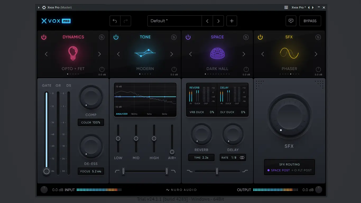The width and height of the screenshot is (361, 203).
Task: Select previous Dynamics type
Action: (46, 54)
